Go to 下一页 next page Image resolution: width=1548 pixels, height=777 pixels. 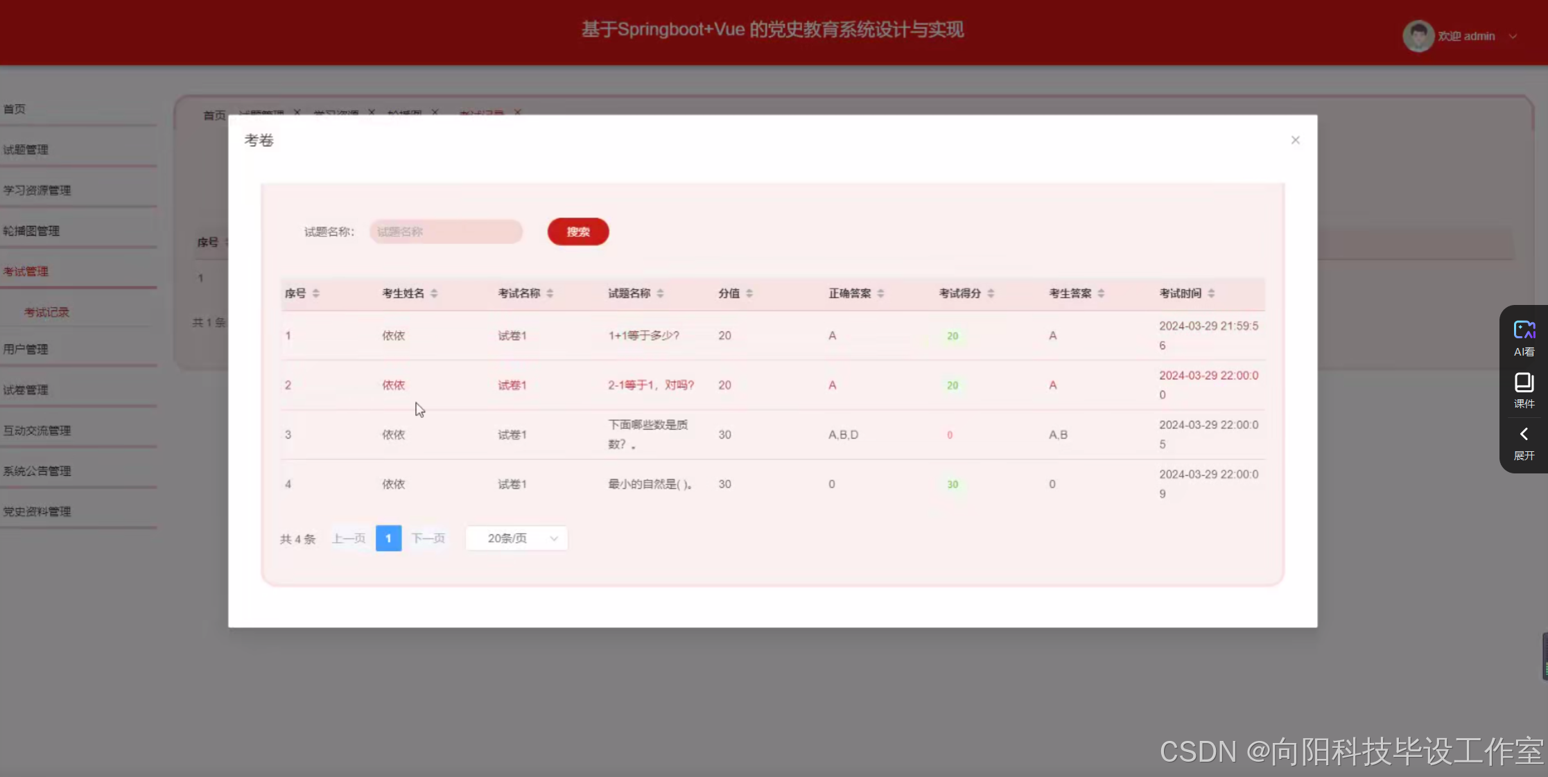428,539
